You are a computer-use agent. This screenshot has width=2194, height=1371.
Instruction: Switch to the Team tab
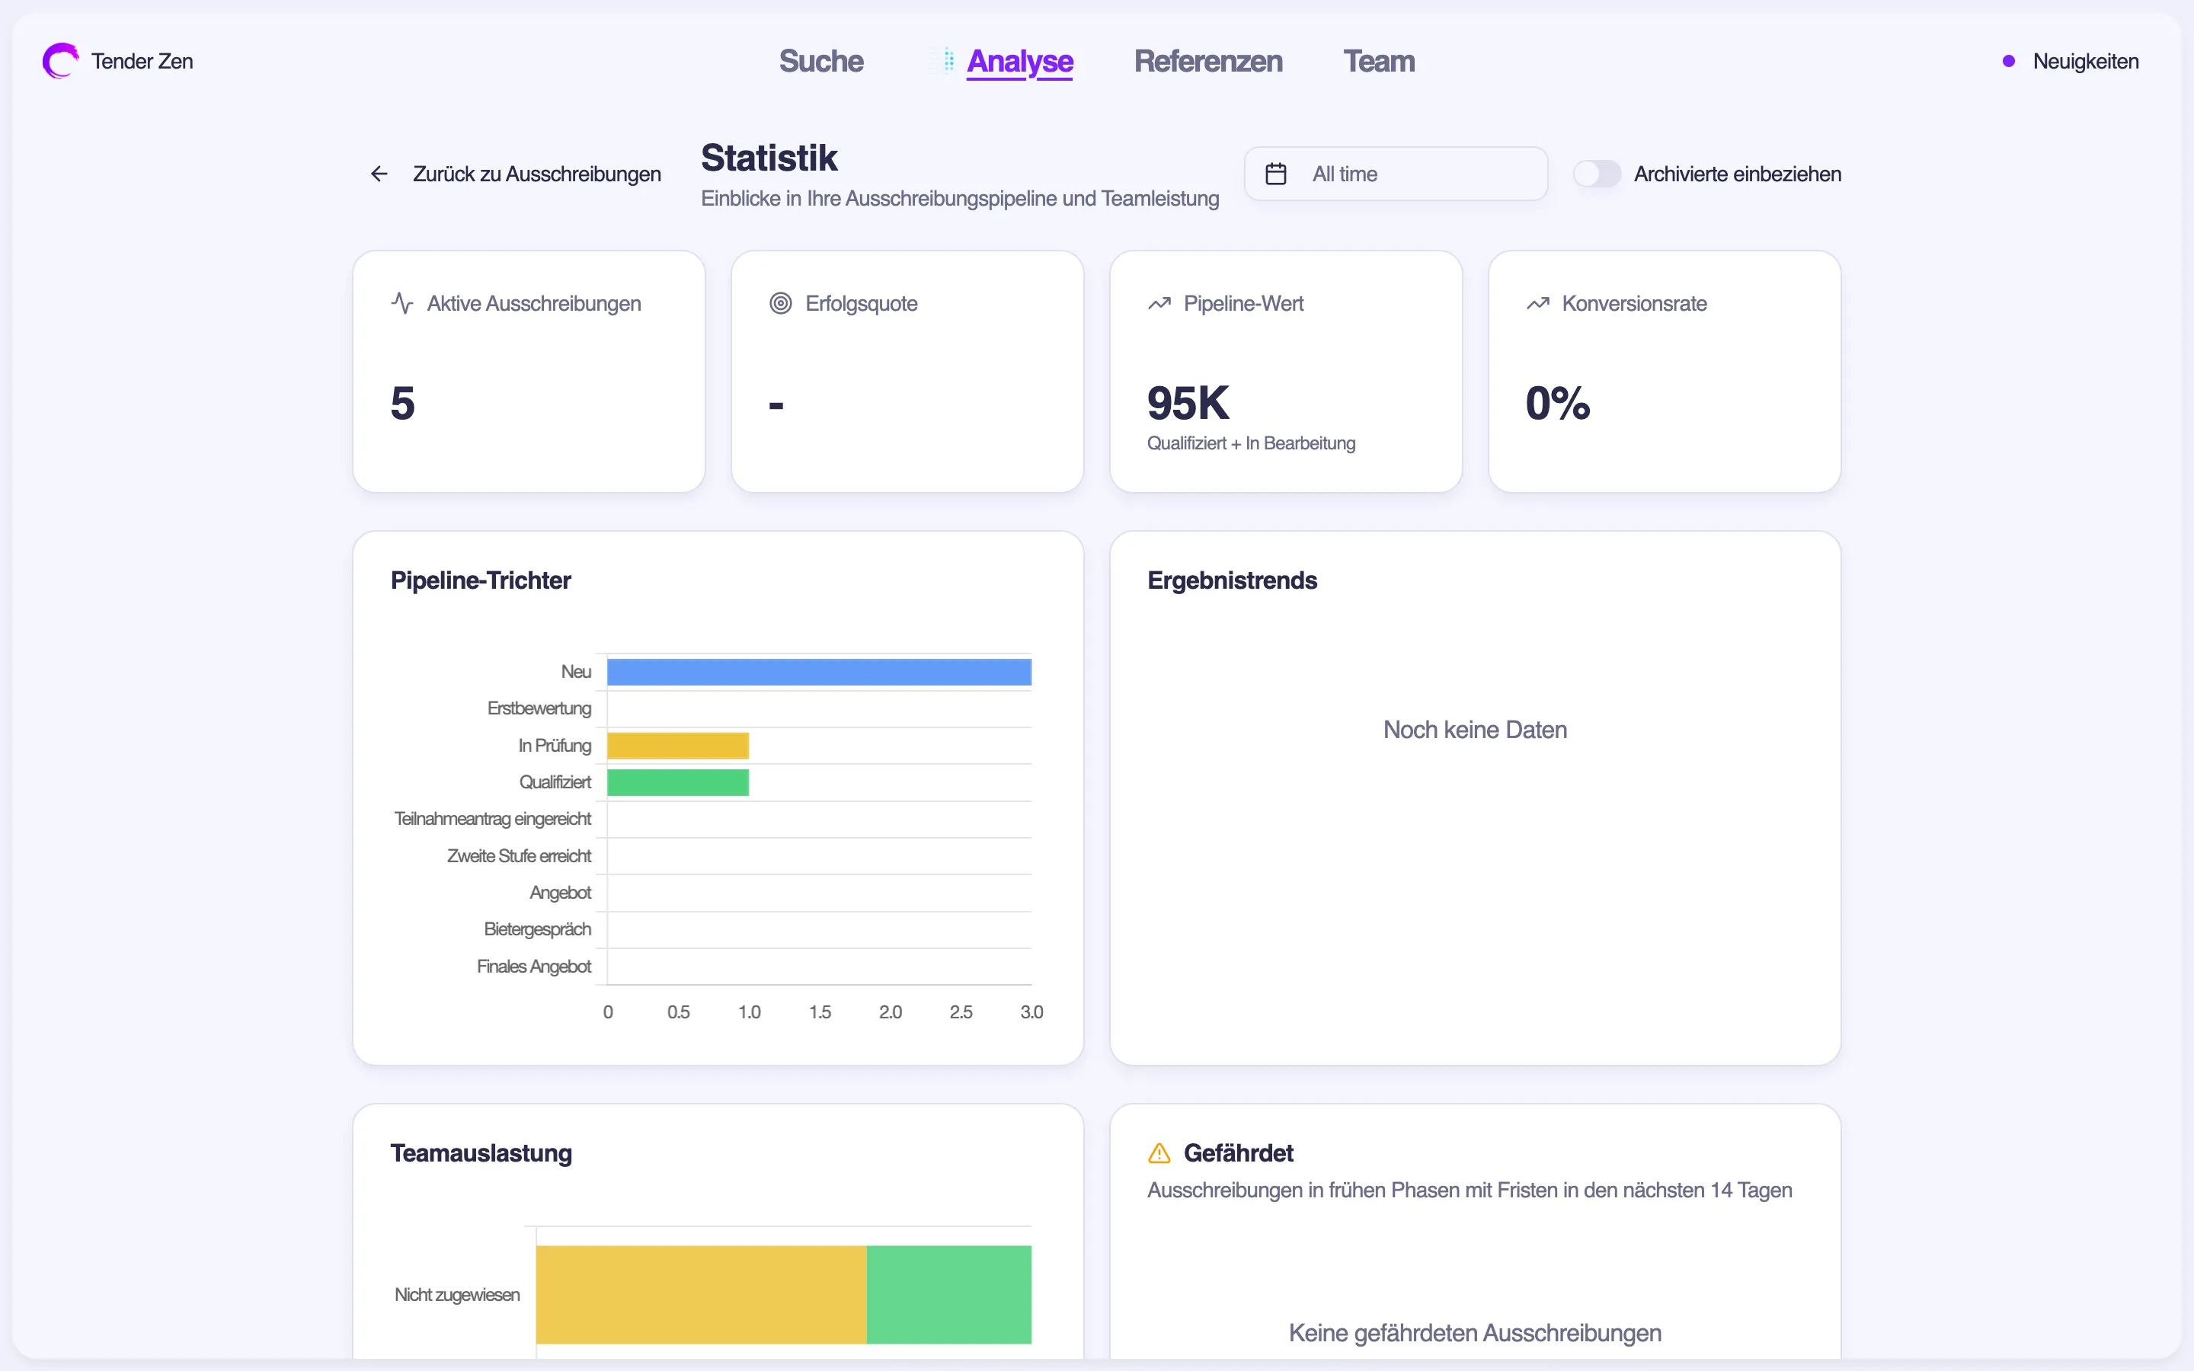coord(1379,61)
